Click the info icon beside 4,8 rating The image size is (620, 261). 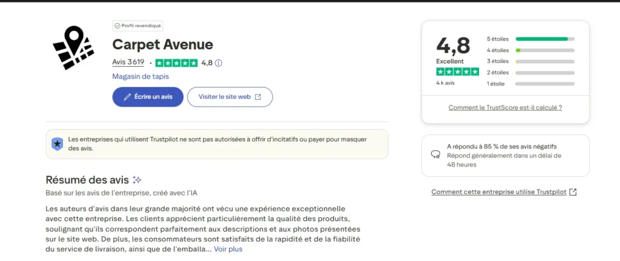click(x=219, y=63)
